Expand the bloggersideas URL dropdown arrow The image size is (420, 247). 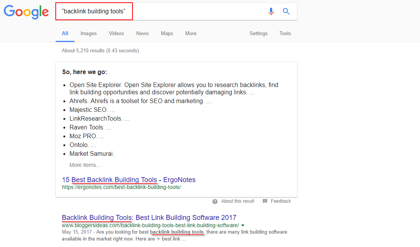[243, 225]
